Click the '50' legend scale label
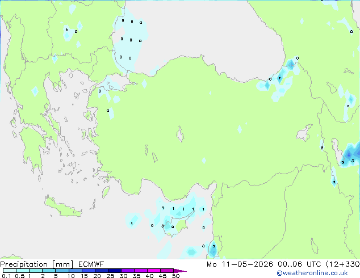 tap(175, 276)
